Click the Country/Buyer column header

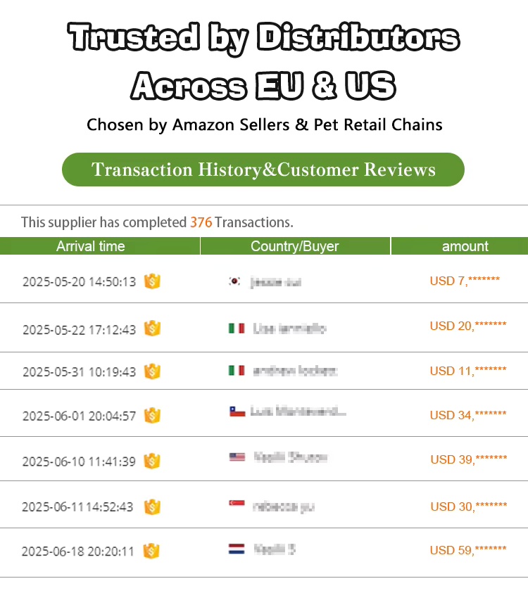click(294, 246)
